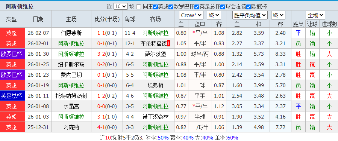The height and width of the screenshot is (141, 338).
Task: Open 萨尔茨堡 team link
Action: pos(155,54)
